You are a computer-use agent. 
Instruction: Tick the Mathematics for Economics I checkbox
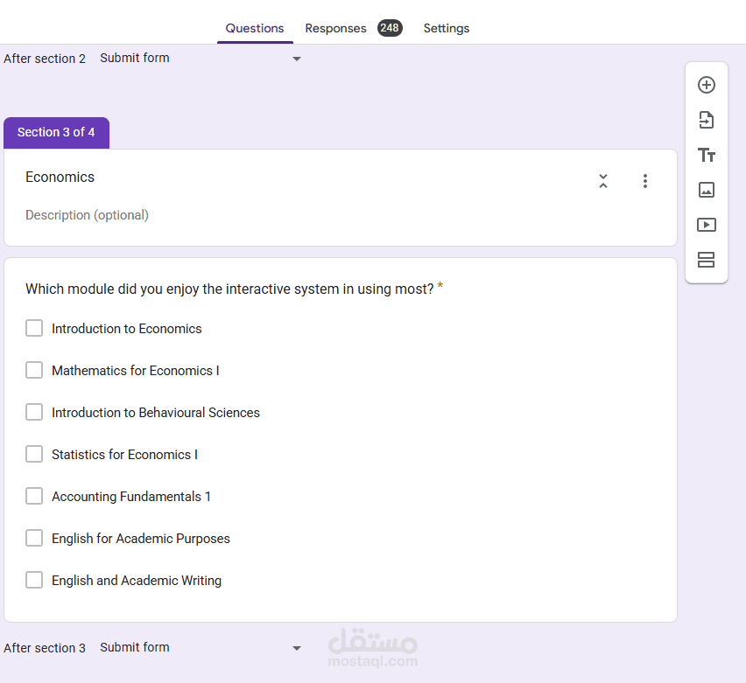tap(34, 370)
